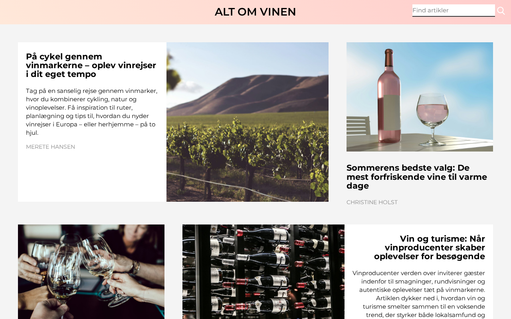Click the rosé wine glass in the picture
The width and height of the screenshot is (511, 319).
coord(432,116)
